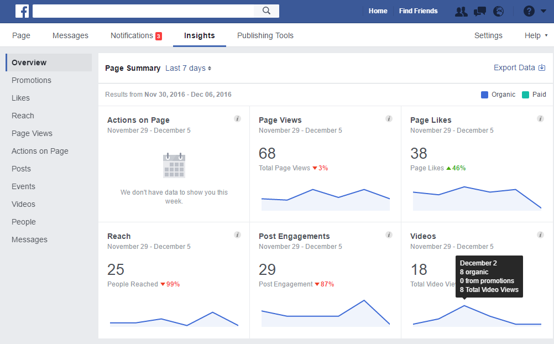Click info icon on Videos card
554x344 pixels.
[x=540, y=234]
